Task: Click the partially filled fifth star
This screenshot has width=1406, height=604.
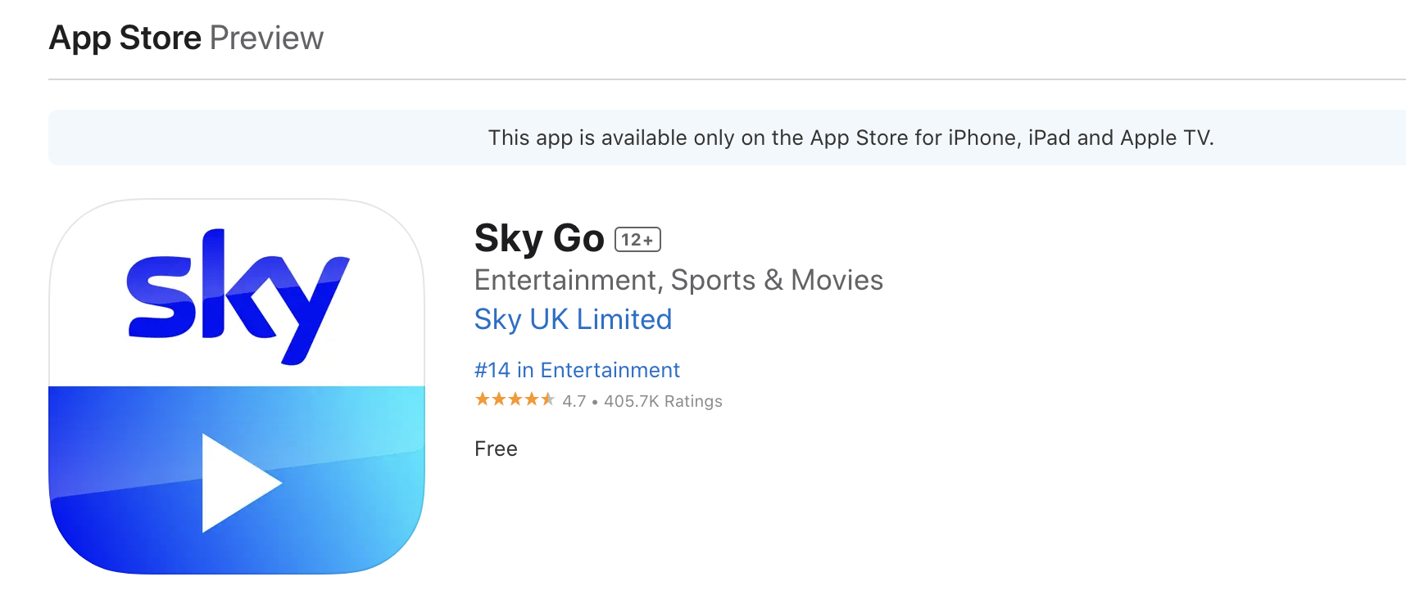Action: [x=547, y=399]
